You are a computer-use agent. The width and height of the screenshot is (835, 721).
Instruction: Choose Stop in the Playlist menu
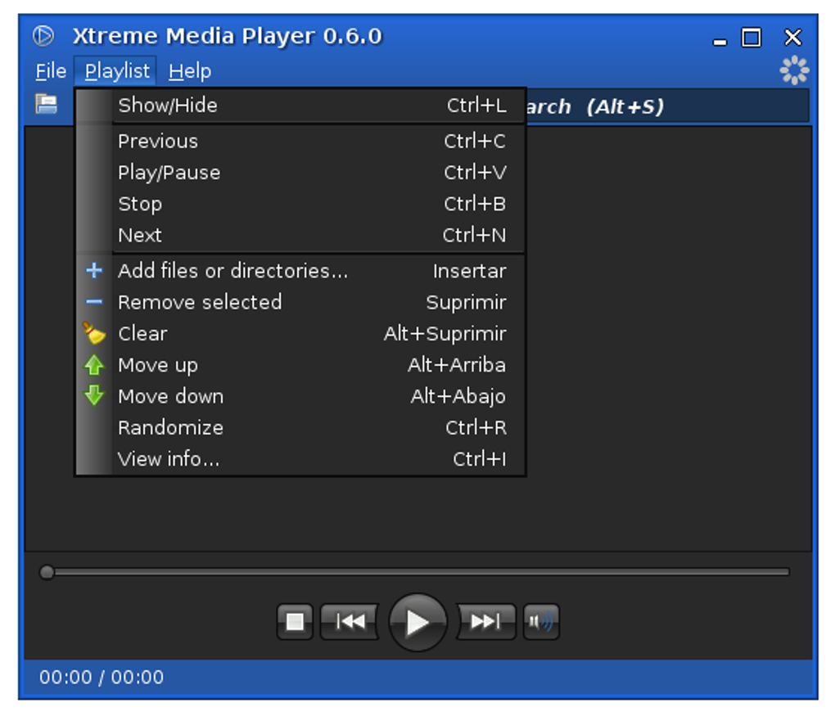tap(301, 204)
